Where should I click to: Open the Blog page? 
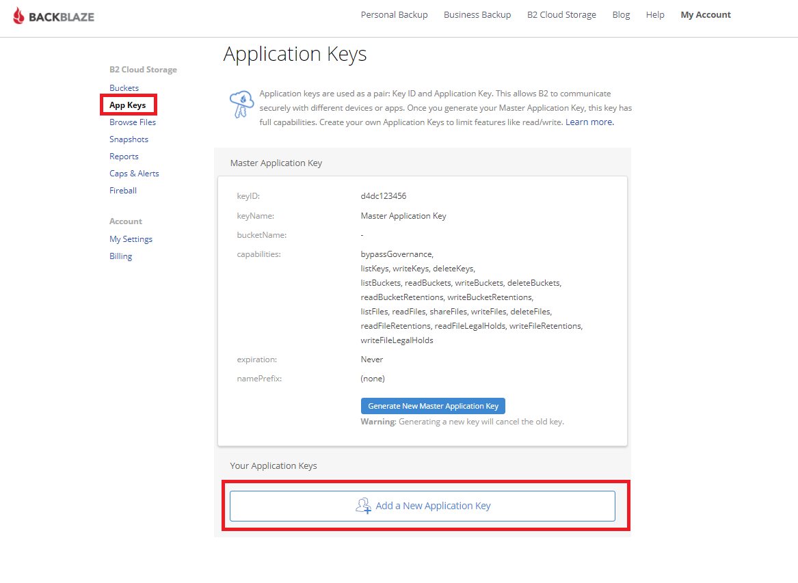click(x=621, y=15)
